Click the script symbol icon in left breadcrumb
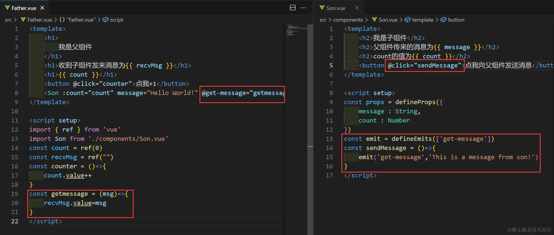Screen dimensions: 554x235 point(105,20)
